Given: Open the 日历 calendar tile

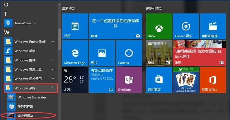Looking at the screenshot, I should (x=75, y=26).
